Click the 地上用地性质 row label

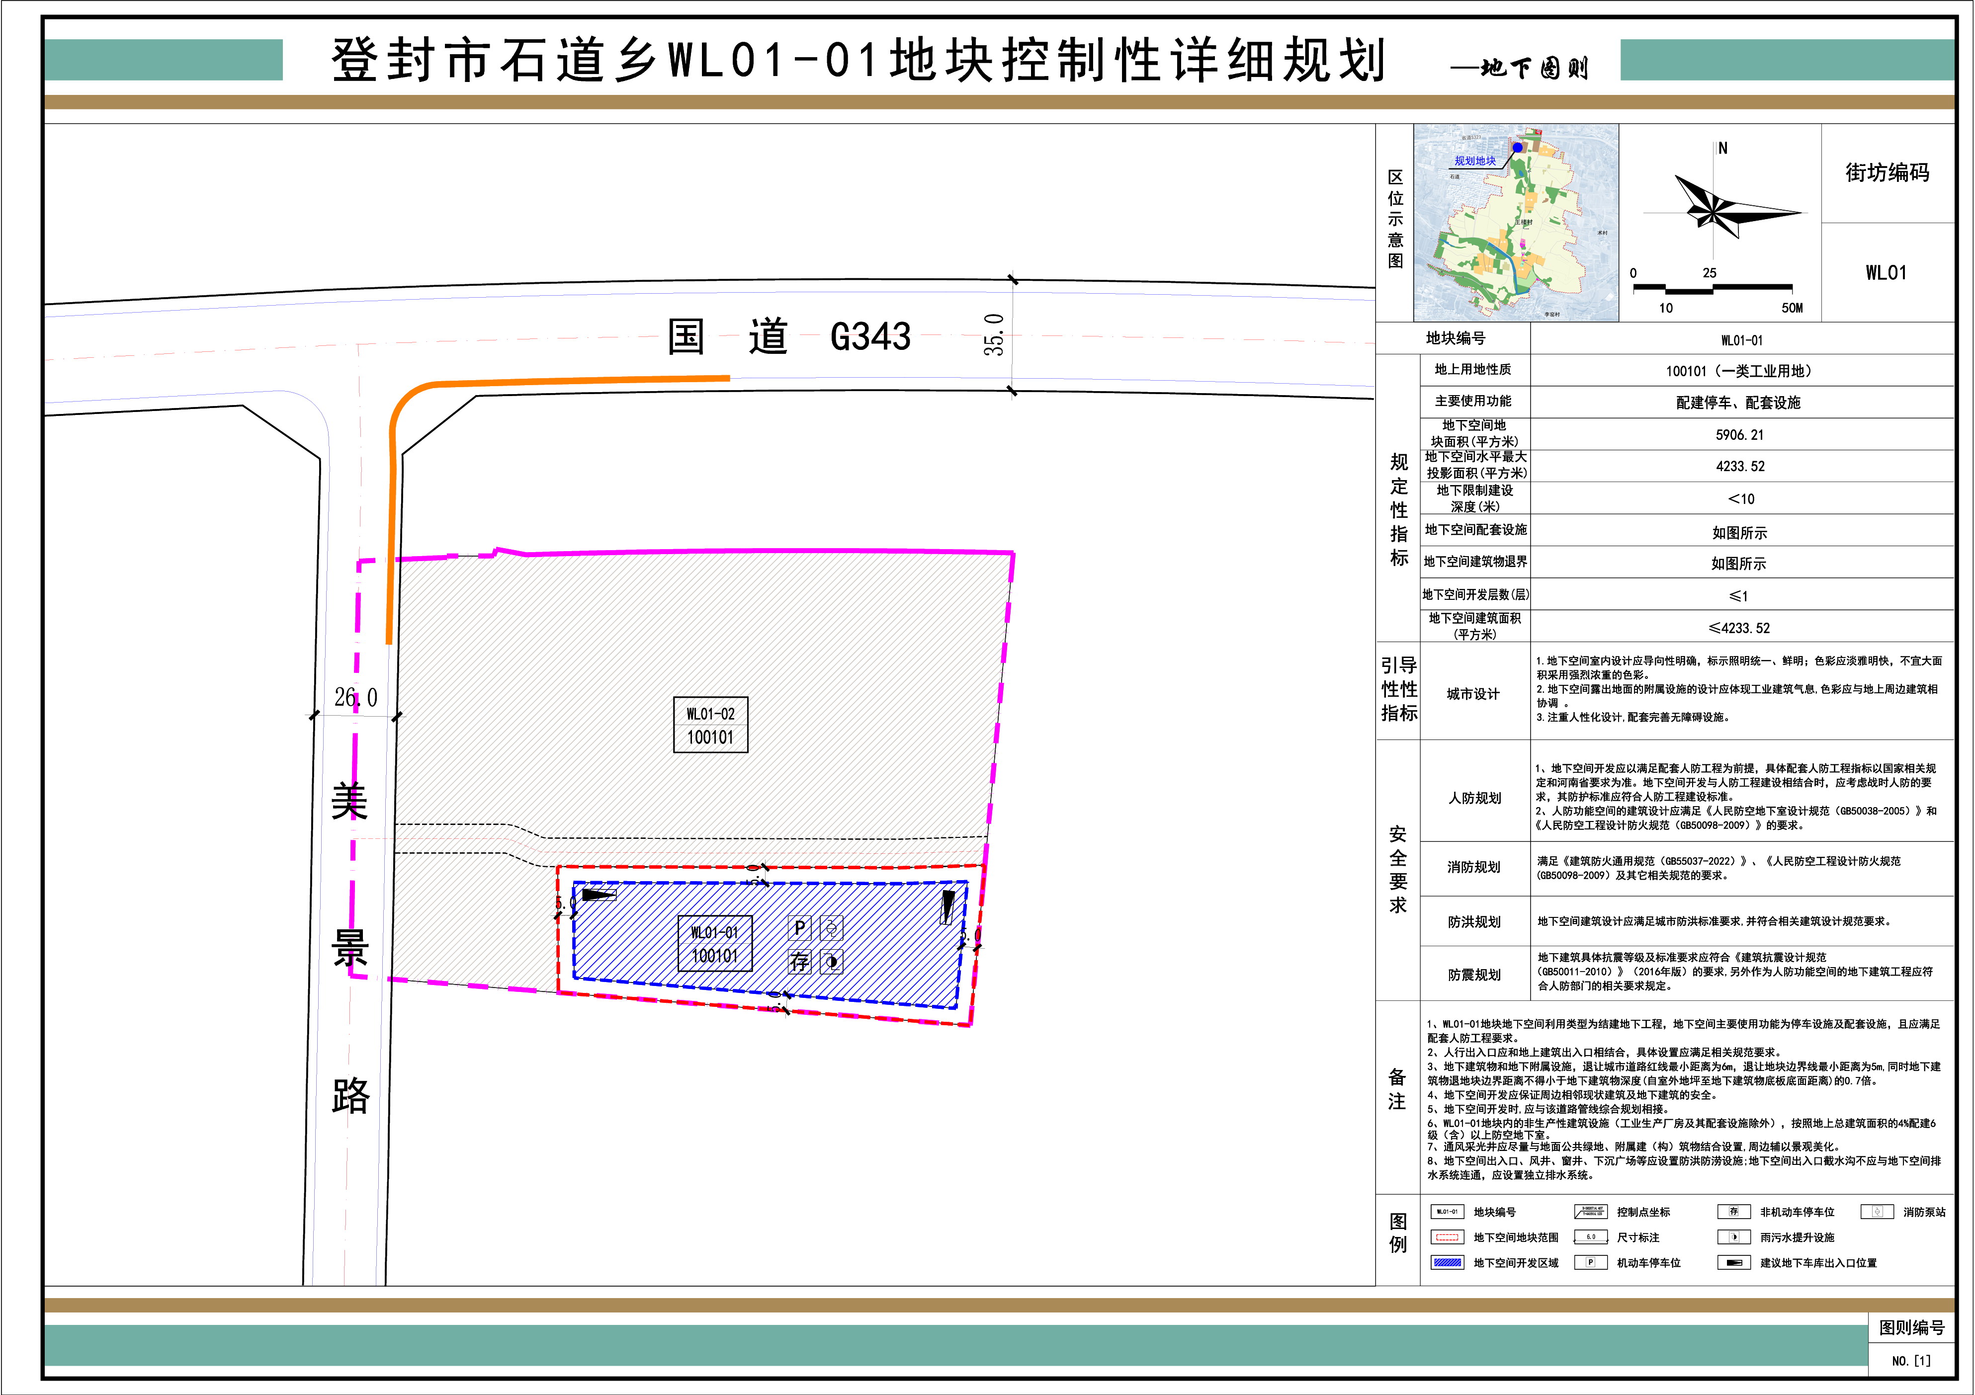point(1472,369)
